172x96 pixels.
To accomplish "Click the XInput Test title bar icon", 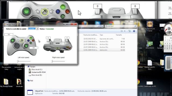I will point(5,25).
